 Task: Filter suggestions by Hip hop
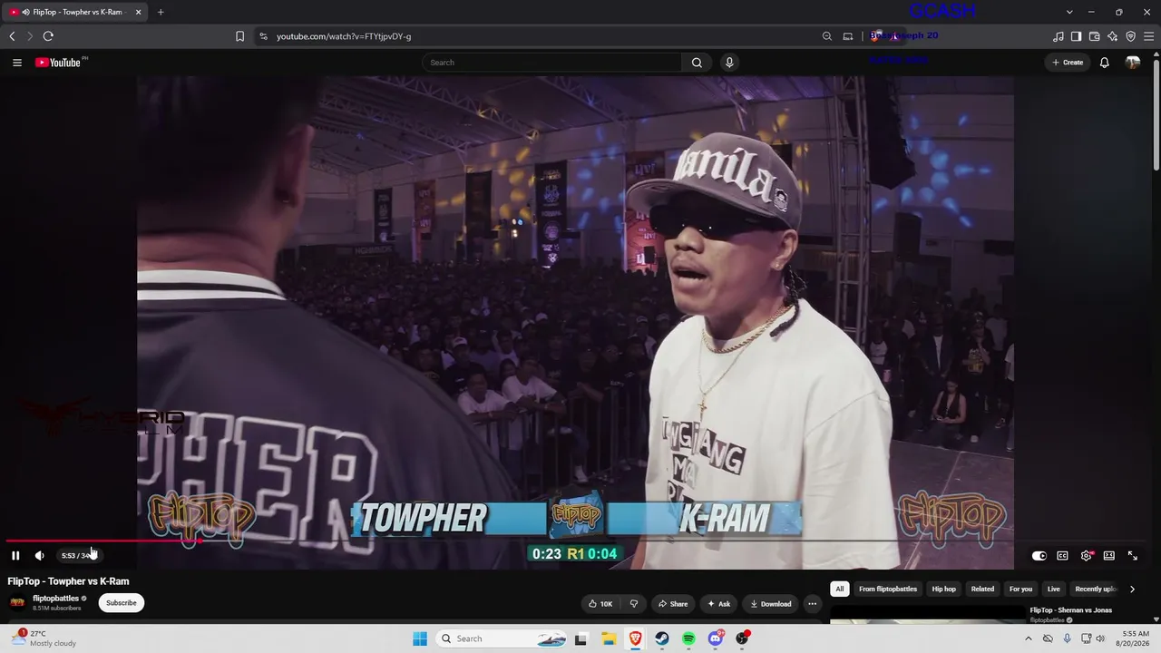944,590
